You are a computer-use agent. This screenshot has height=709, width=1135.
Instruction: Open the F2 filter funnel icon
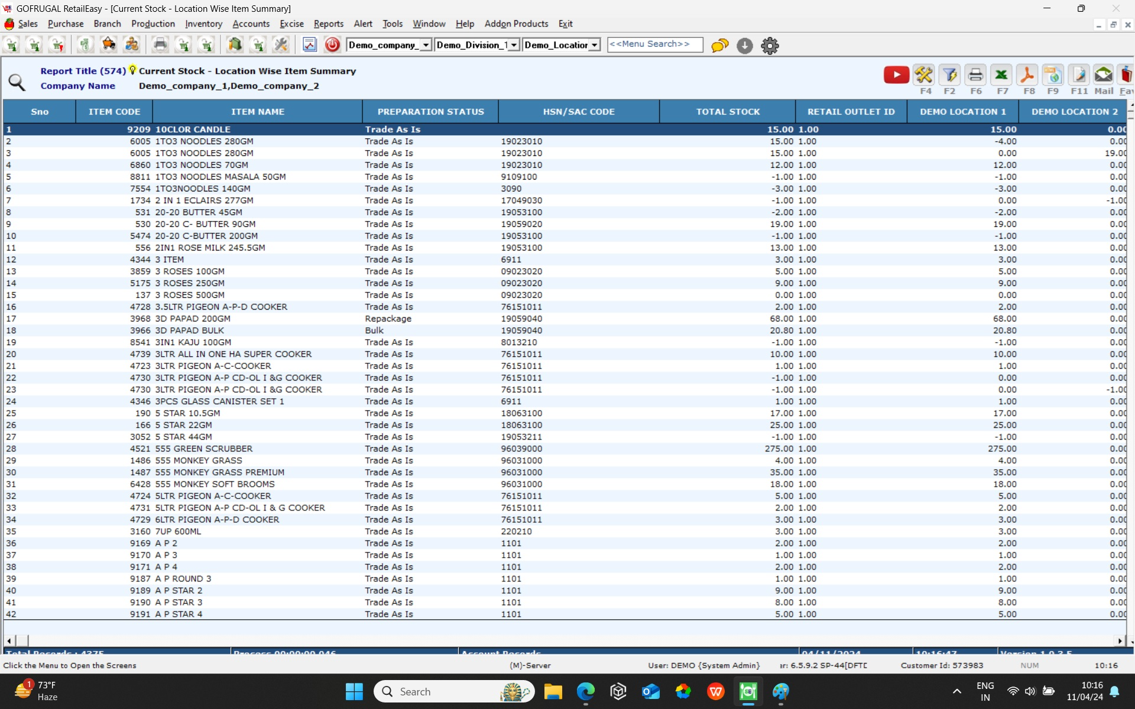point(949,75)
